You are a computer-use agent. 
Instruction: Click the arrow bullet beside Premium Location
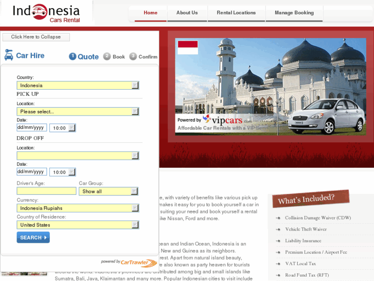278,252
